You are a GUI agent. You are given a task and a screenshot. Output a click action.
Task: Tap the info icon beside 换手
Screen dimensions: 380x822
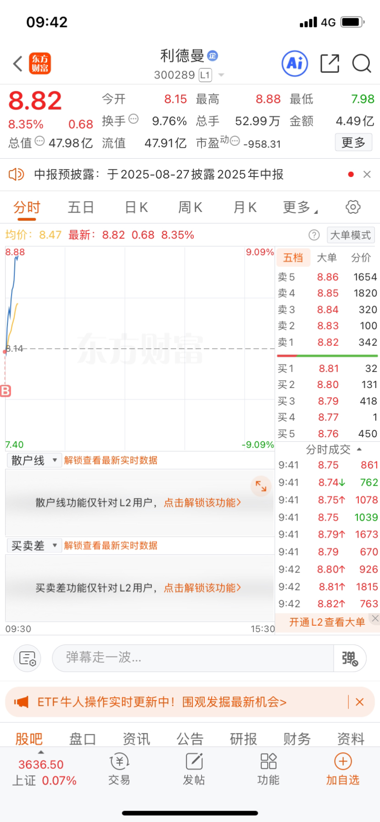coord(134,119)
